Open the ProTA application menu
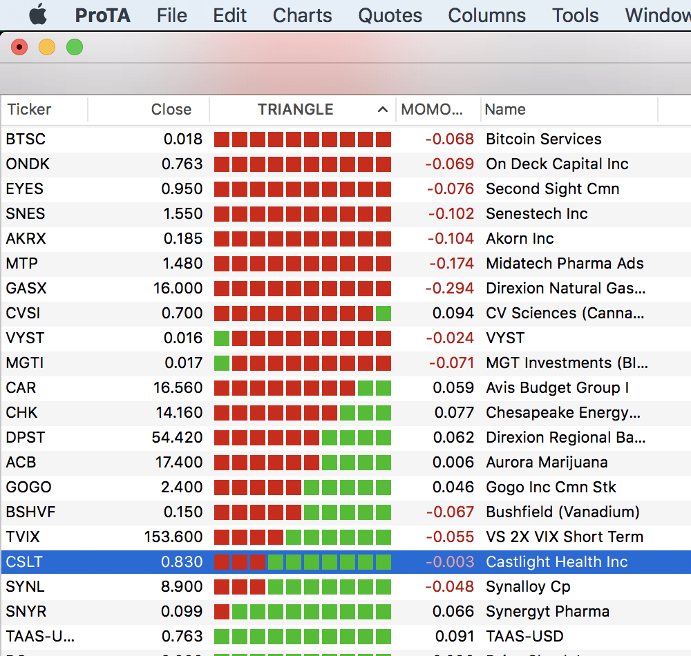The image size is (691, 656). 102,15
